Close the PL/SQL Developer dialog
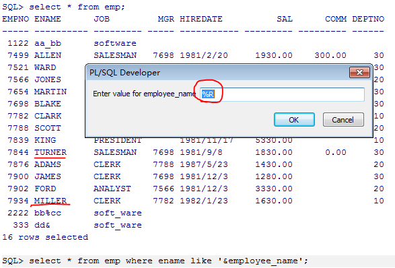 pyautogui.click(x=359, y=73)
